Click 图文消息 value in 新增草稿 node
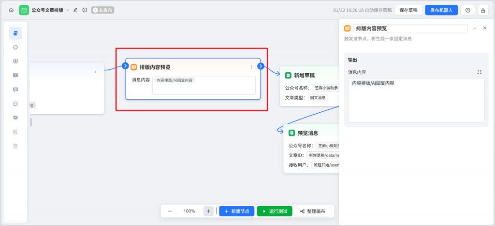 (318, 97)
